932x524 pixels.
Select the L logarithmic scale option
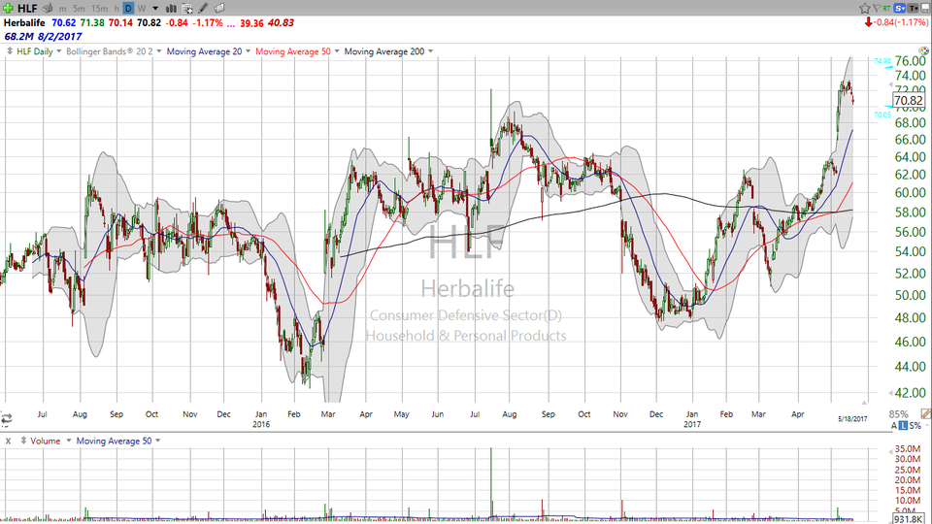point(903,425)
